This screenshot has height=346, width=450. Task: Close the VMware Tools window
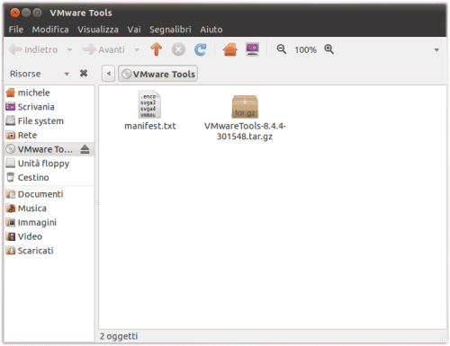[15, 13]
